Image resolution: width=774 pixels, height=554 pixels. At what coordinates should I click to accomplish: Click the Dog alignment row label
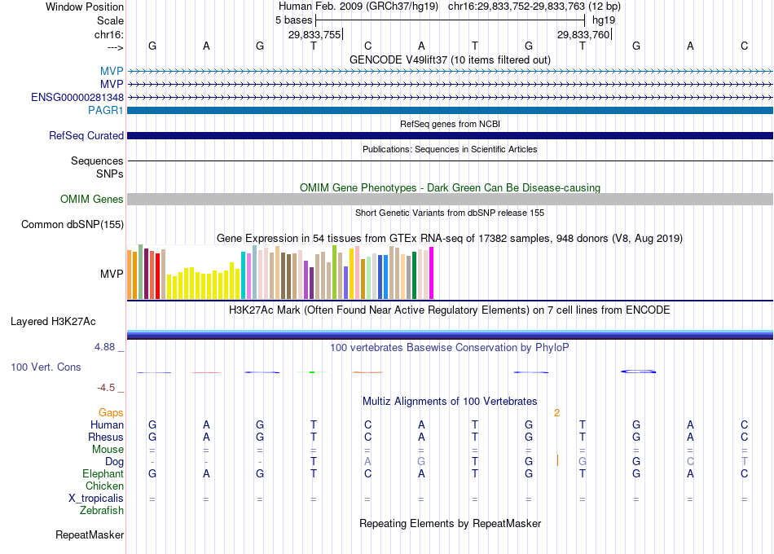click(115, 462)
